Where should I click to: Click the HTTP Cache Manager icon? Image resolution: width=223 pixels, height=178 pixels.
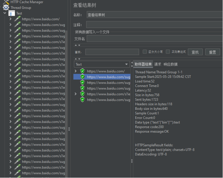[6, 2]
